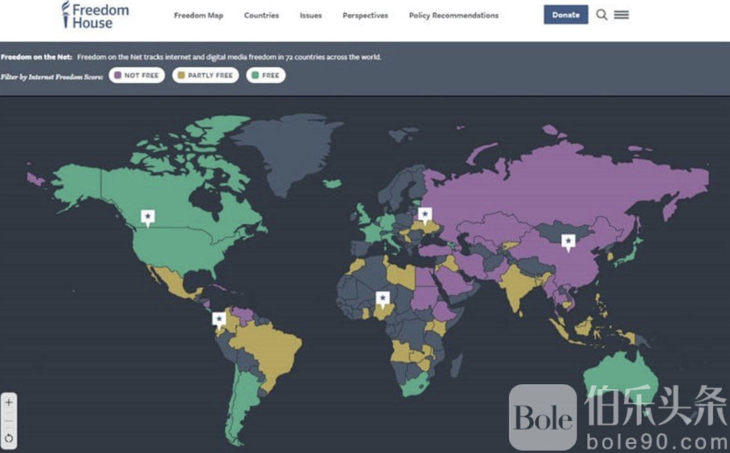Toggle the PARTLY FREE filter
This screenshot has width=730, height=453.
tap(205, 75)
